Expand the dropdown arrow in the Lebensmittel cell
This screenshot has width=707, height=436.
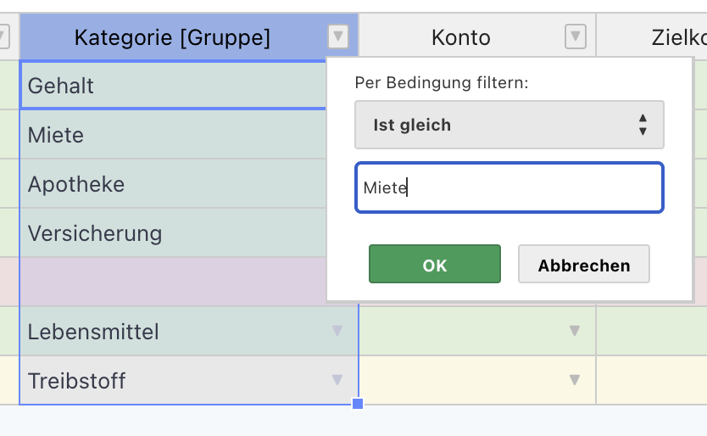(337, 331)
